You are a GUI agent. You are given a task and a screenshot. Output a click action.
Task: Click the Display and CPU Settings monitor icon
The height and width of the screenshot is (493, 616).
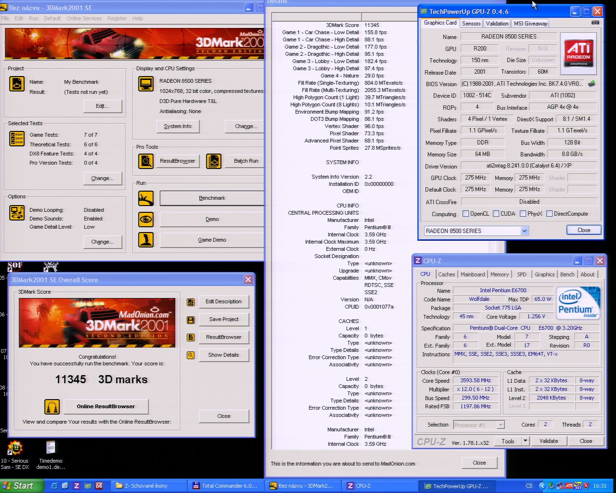click(145, 84)
